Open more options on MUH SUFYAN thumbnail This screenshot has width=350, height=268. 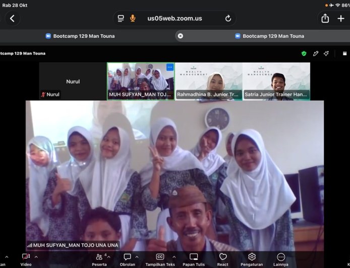click(170, 67)
